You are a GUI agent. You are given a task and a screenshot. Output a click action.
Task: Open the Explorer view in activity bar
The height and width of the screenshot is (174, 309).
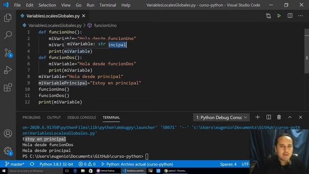click(x=8, y=18)
